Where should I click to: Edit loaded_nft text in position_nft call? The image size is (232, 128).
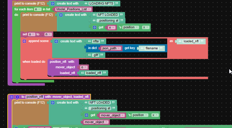tap(93, 73)
